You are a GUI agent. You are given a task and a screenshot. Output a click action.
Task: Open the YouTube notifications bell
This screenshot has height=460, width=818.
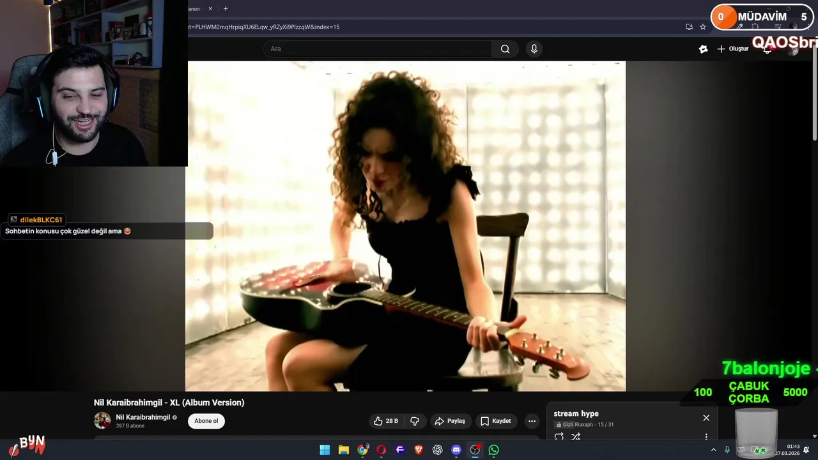click(x=768, y=50)
